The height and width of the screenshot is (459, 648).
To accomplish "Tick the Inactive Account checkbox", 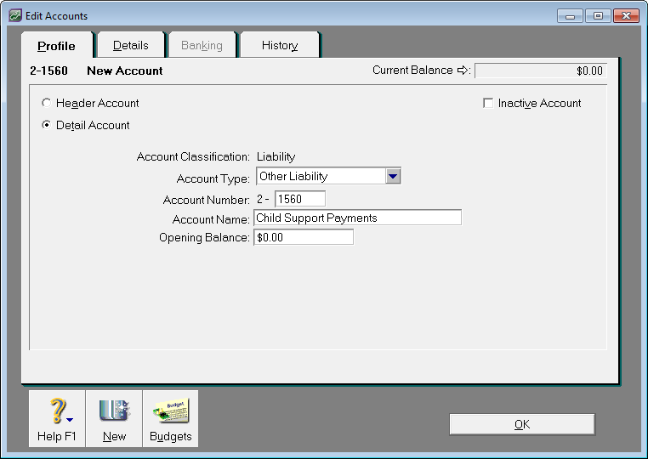I will pyautogui.click(x=488, y=103).
